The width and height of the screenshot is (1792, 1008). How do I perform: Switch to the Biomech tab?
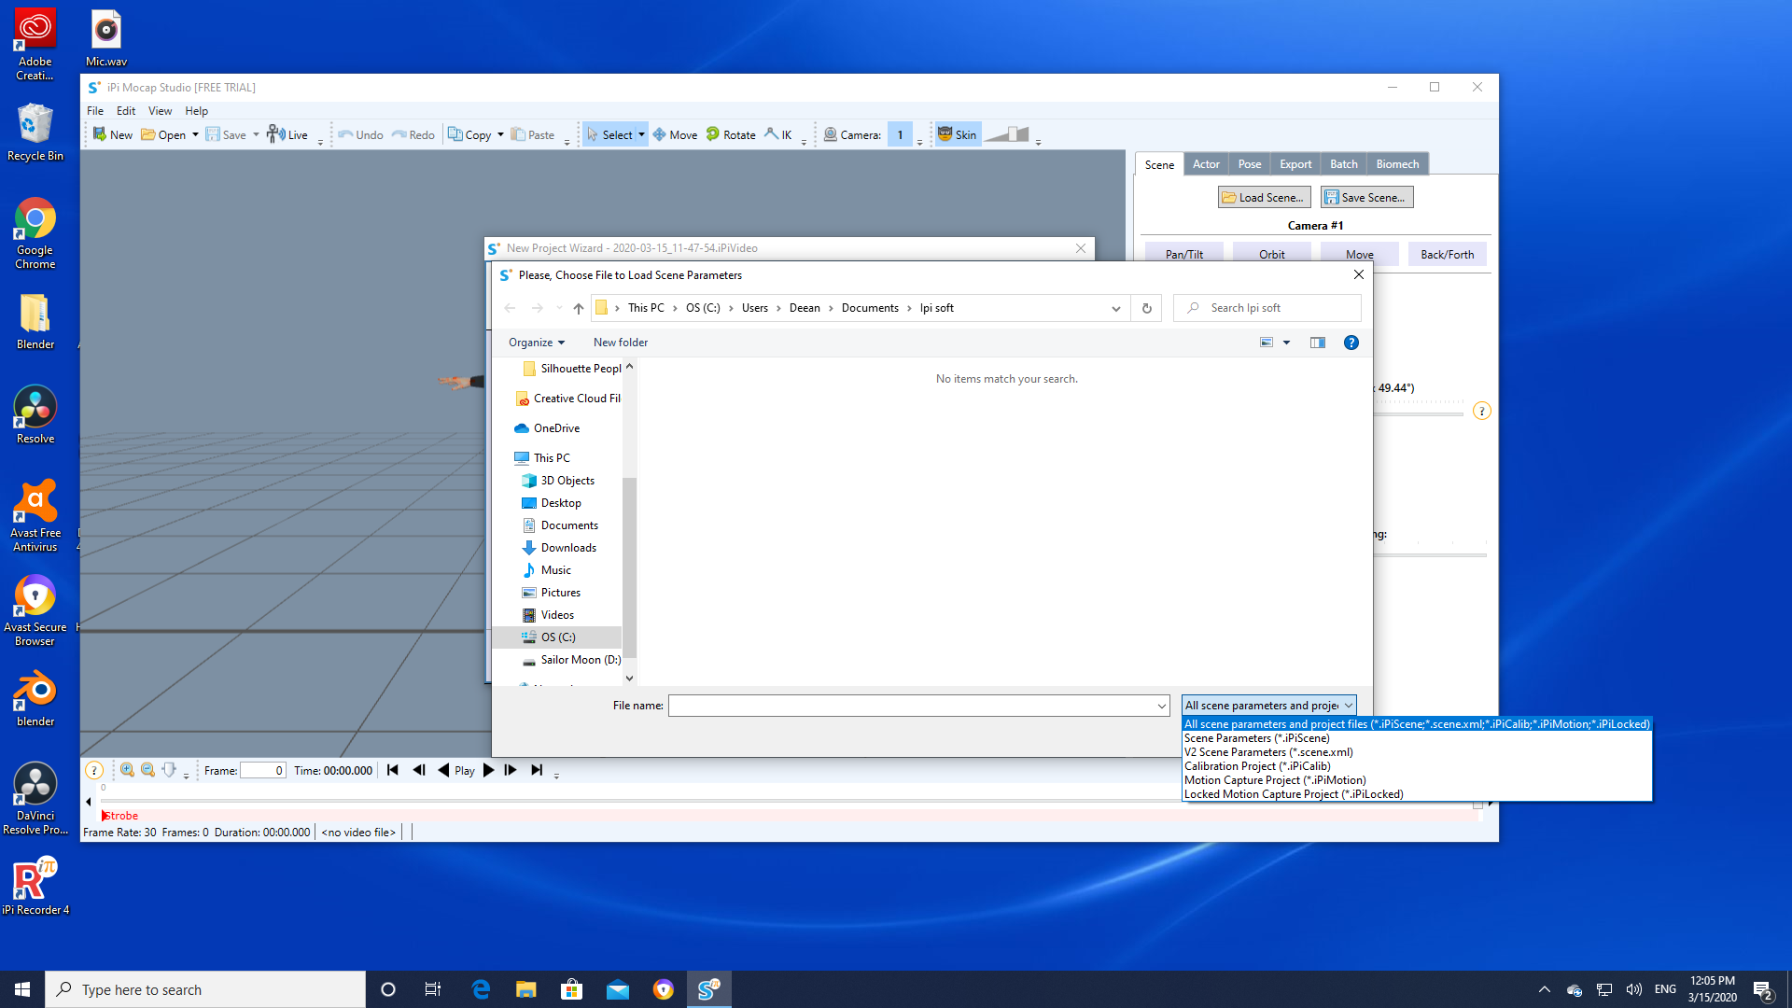point(1397,164)
